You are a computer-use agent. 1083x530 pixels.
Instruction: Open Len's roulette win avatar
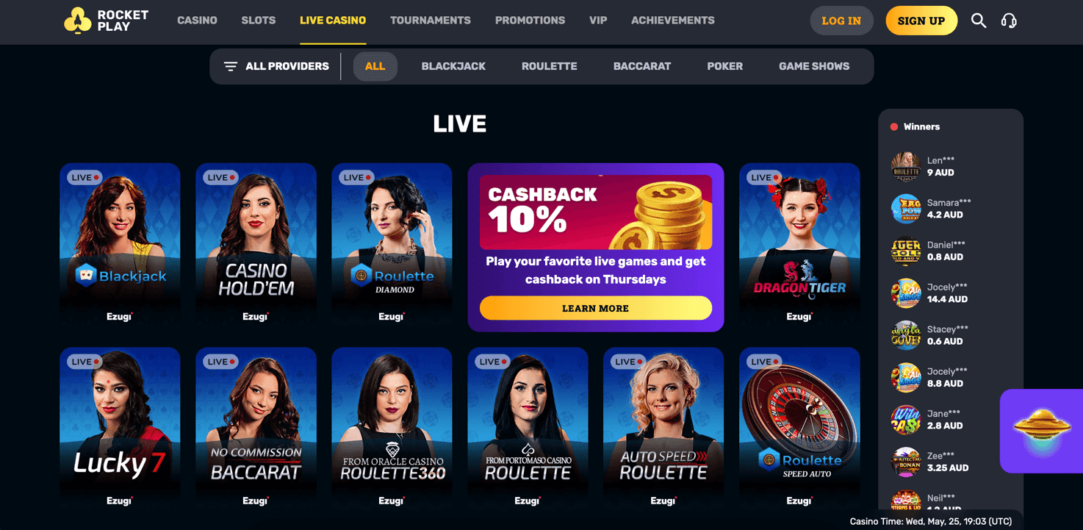[905, 167]
